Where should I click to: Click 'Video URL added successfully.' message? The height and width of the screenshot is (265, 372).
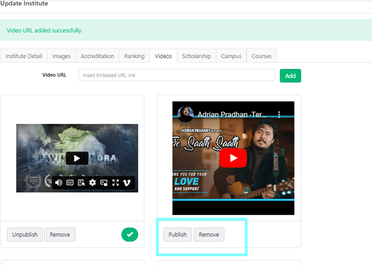(44, 30)
